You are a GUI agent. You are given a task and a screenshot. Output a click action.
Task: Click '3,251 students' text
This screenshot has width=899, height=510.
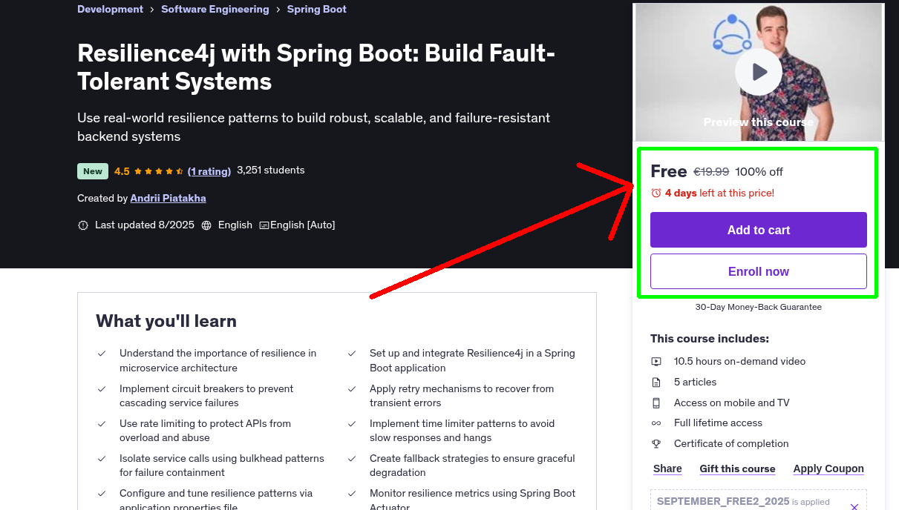tap(271, 170)
